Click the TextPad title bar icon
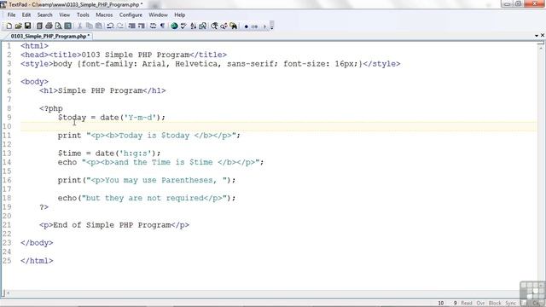This screenshot has height=307, width=546. click(x=3, y=4)
